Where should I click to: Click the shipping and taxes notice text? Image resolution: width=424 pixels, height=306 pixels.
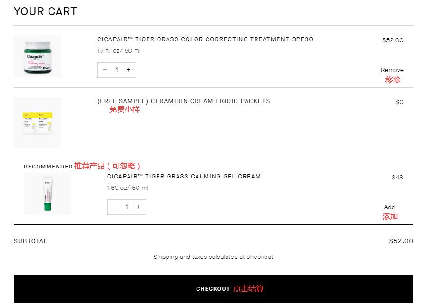[213, 257]
